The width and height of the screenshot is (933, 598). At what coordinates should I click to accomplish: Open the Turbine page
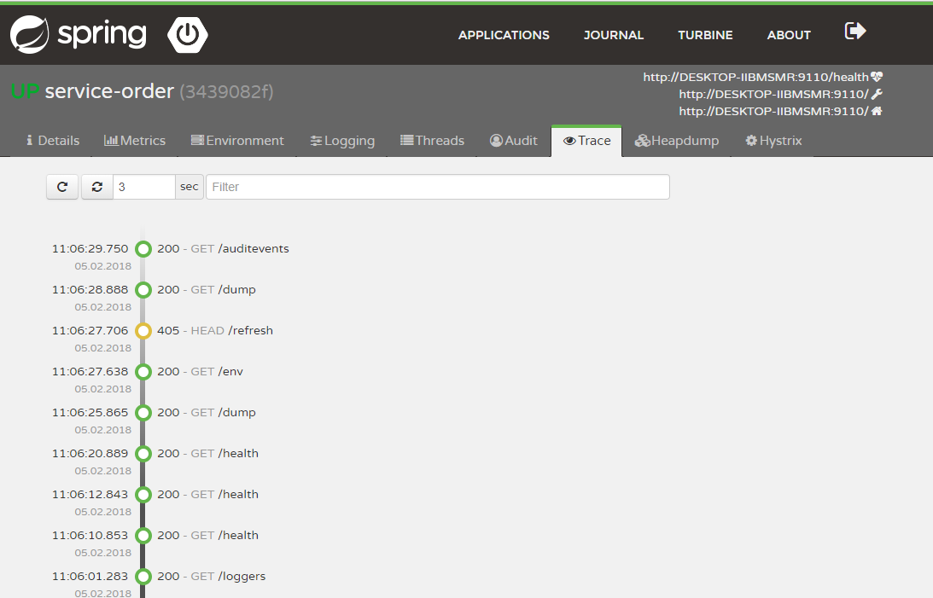[x=705, y=35]
